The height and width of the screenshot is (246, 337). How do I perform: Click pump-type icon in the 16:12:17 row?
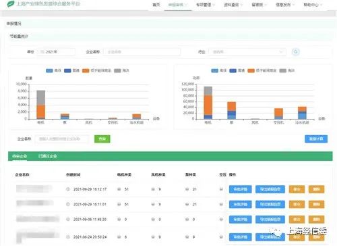click(187, 189)
